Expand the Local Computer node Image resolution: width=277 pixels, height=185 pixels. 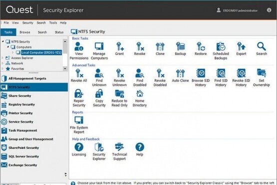[x=12, y=52]
